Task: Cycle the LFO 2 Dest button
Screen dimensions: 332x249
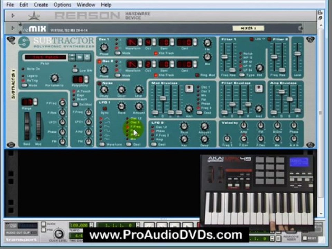Action: coord(154,144)
